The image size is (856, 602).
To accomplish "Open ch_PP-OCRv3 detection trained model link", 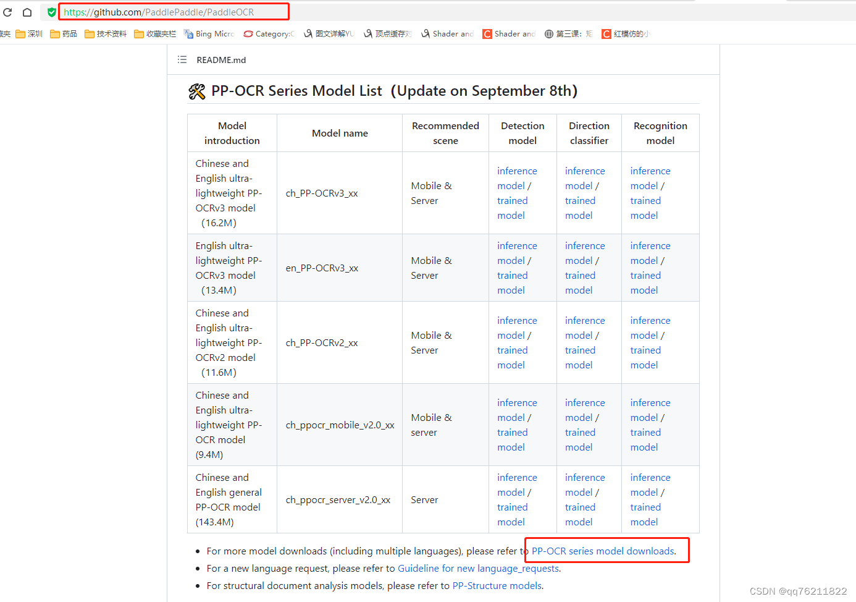I will [513, 208].
